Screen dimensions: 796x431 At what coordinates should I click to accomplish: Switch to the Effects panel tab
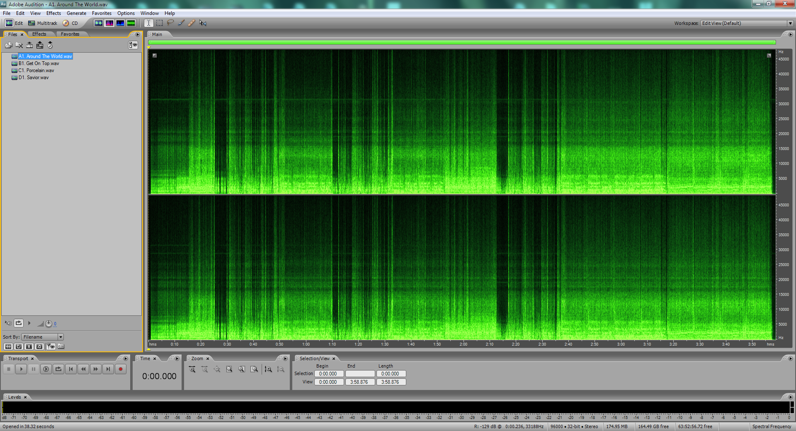click(x=39, y=34)
